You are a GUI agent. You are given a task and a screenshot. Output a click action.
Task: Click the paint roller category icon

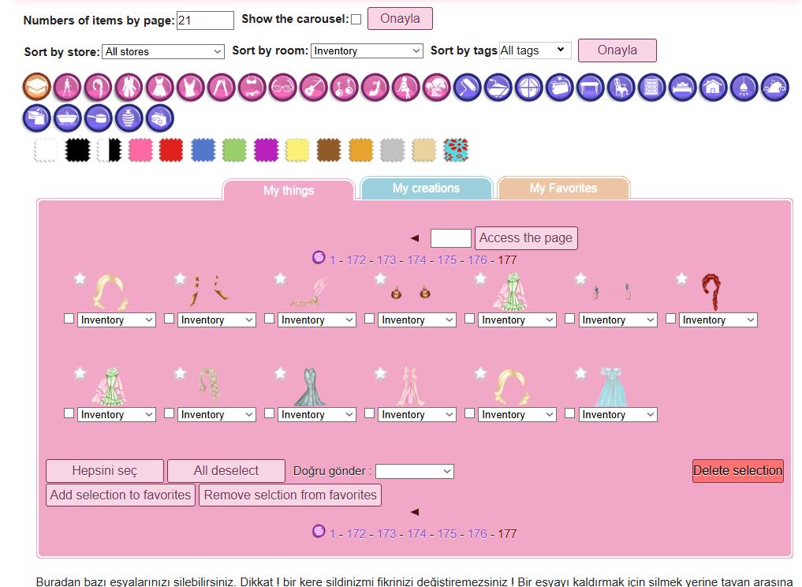coord(468,87)
